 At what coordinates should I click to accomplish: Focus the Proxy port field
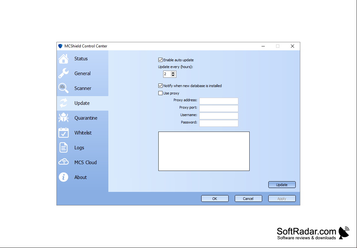[219, 108]
